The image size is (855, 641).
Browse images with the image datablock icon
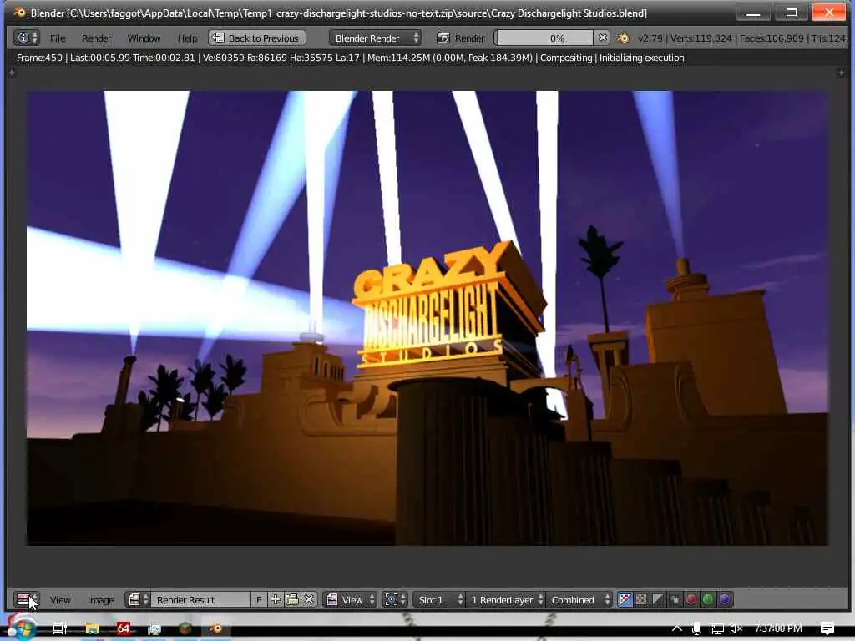coord(138,599)
